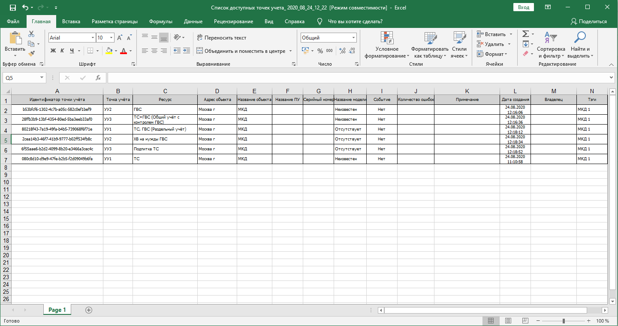Open the Arial font name dropdown
The width and height of the screenshot is (618, 326).
(93, 38)
